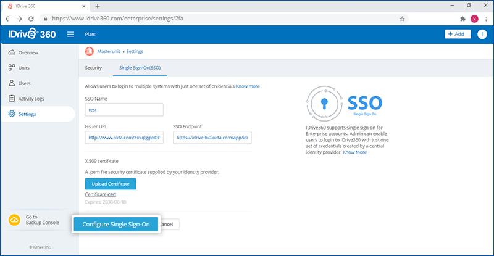
Task: Click the Settings gear icon
Action: click(x=12, y=114)
